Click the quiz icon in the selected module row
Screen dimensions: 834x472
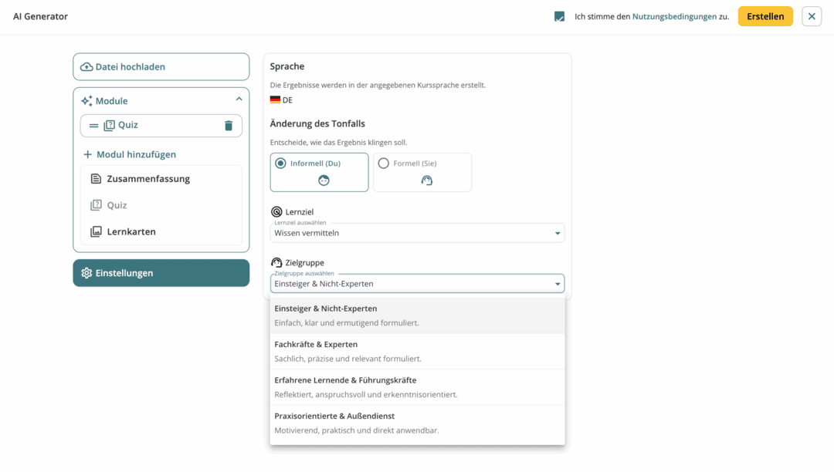[x=109, y=125]
